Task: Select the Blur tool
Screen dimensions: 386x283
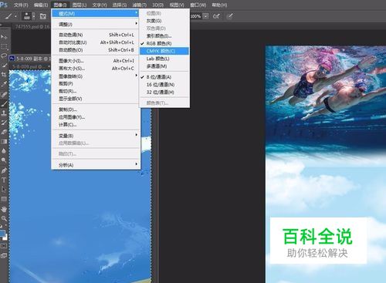Action: [4, 151]
